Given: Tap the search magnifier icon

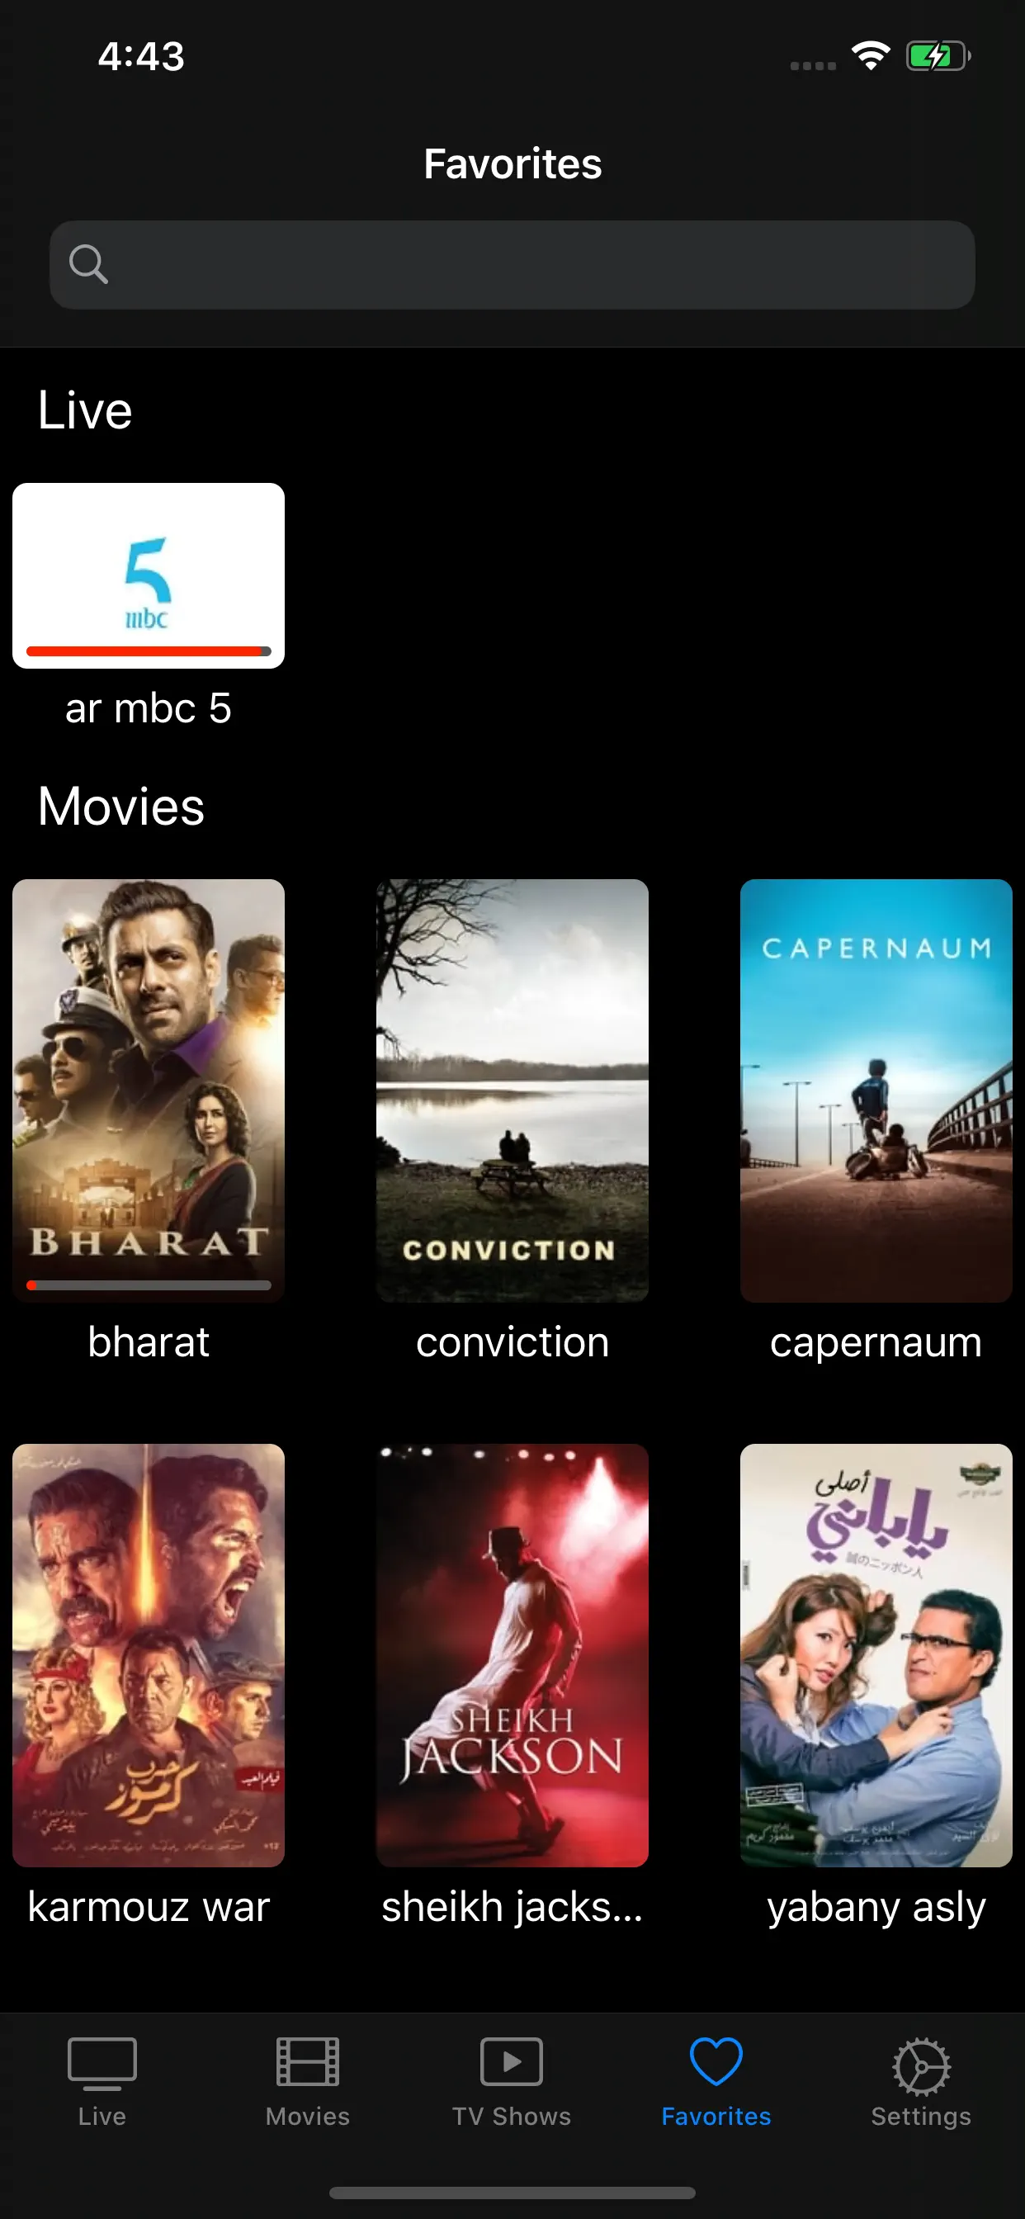Looking at the screenshot, I should 87,264.
